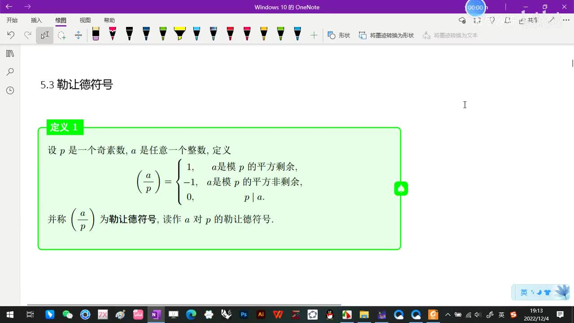Choose the insert or remove space tool
Screen dimensions: 574x323
point(78,35)
